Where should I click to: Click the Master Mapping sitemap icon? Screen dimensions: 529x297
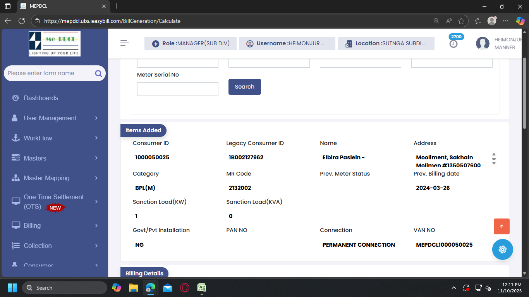15,178
